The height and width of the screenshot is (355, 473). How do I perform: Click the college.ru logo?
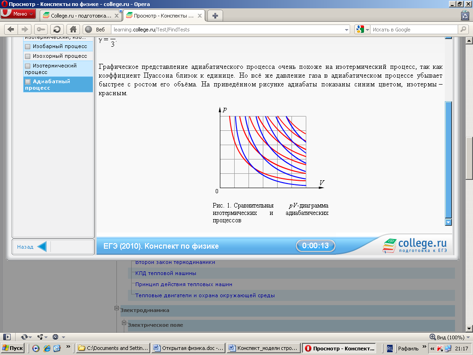point(414,245)
